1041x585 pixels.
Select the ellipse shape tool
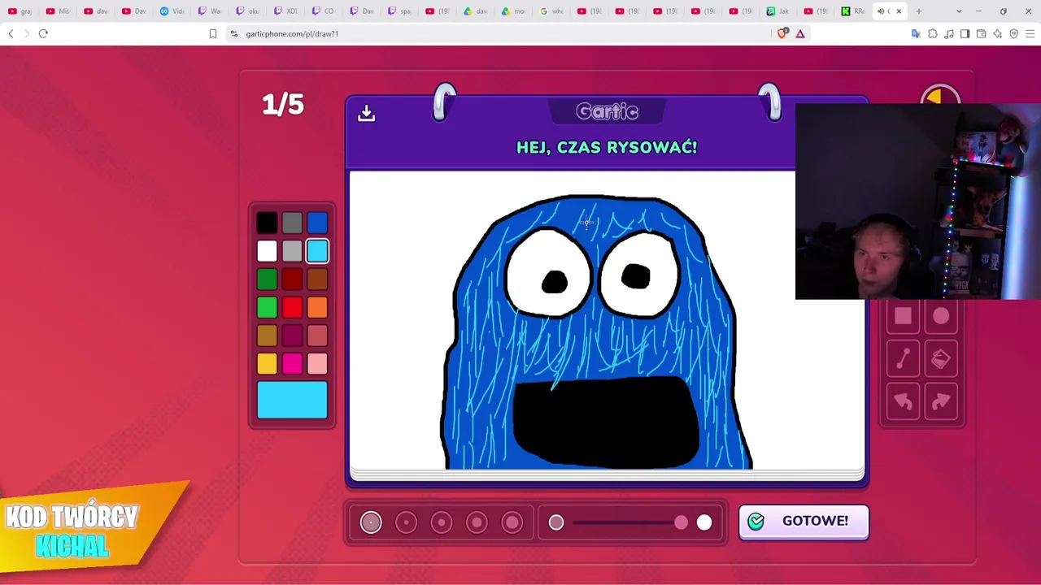pyautogui.click(x=941, y=317)
